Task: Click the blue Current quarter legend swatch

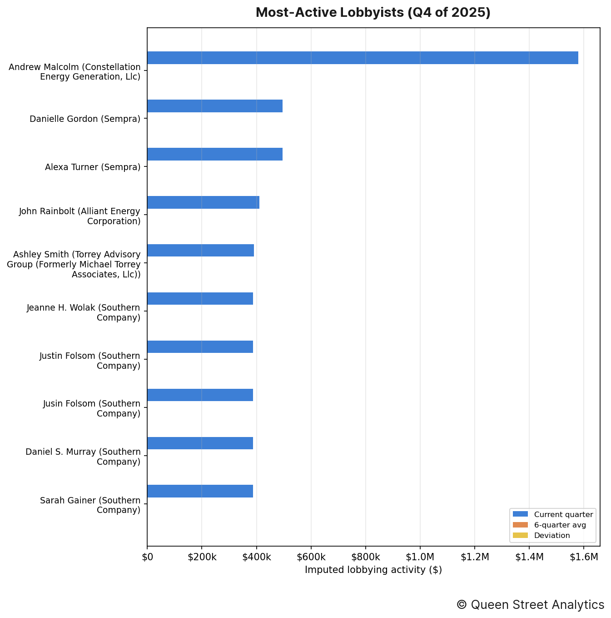Action: point(521,514)
